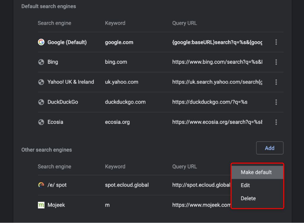
Task: Select the /e/ spot engine name
Action: 57,185
